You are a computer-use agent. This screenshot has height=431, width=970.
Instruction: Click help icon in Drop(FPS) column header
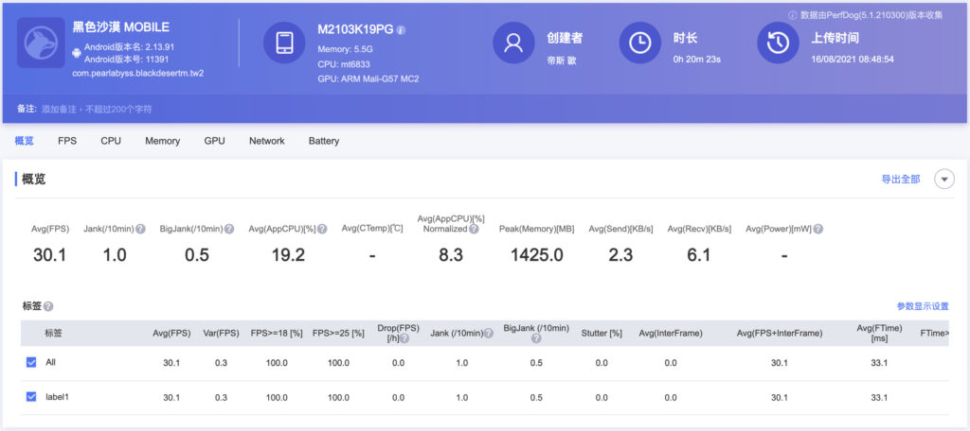click(404, 338)
